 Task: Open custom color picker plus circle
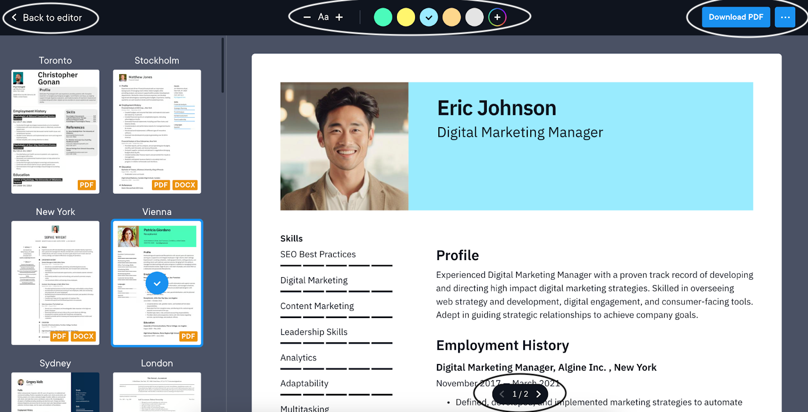coord(497,17)
